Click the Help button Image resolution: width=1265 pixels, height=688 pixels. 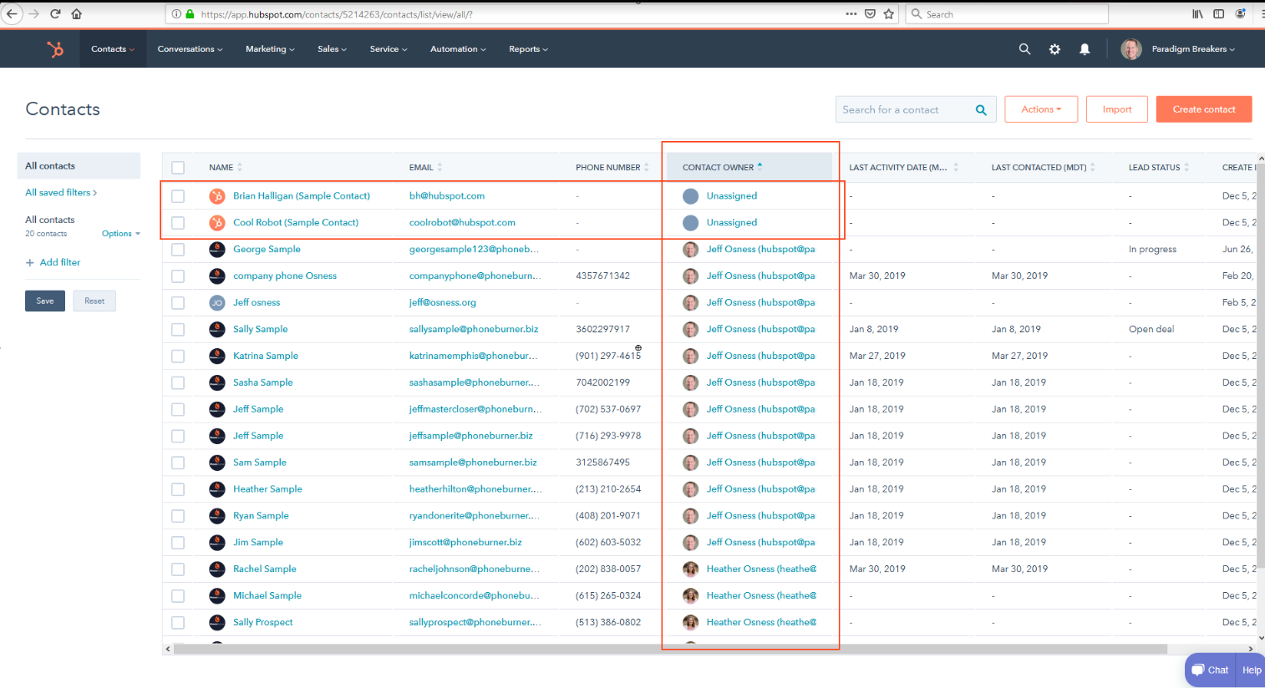[1251, 670]
